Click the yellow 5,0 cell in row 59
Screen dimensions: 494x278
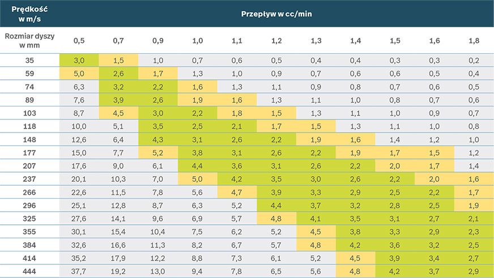[79, 73]
